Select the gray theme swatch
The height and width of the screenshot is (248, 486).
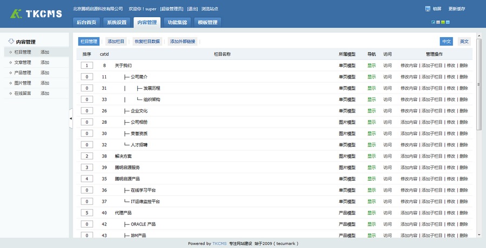pos(438,22)
